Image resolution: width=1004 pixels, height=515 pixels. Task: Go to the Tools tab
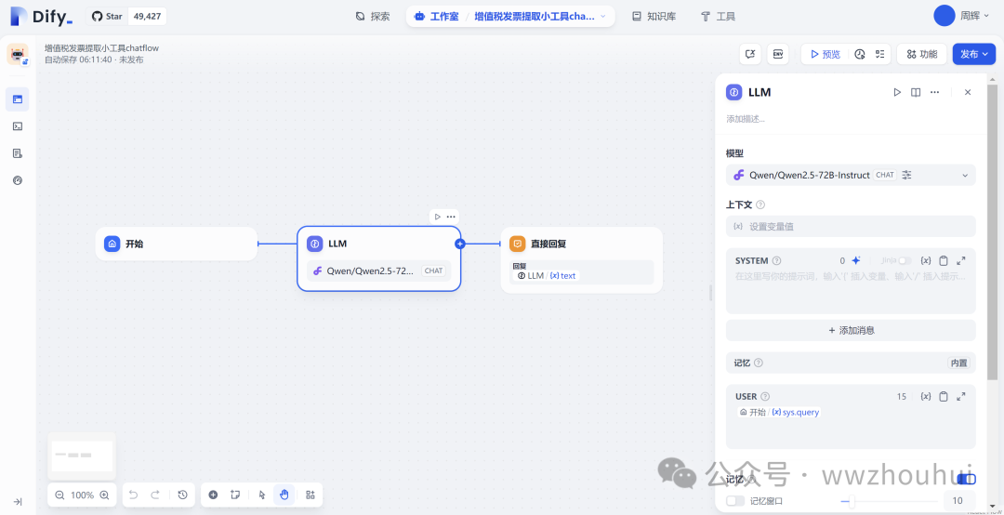pyautogui.click(x=718, y=17)
